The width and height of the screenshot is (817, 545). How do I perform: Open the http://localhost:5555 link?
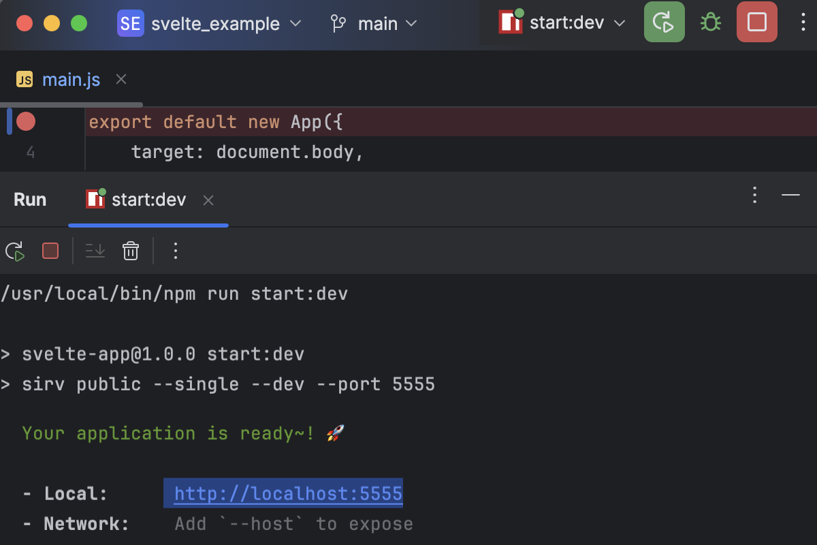coord(283,493)
